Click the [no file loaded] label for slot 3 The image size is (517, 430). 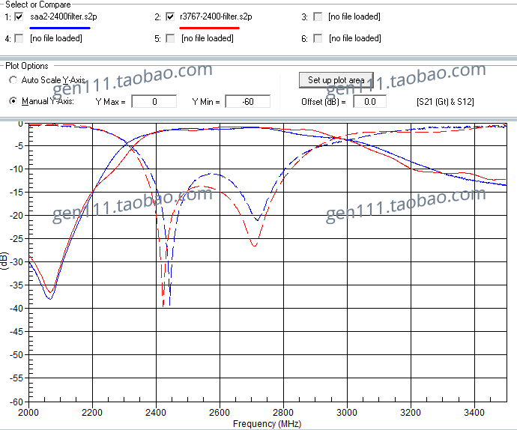tap(354, 16)
